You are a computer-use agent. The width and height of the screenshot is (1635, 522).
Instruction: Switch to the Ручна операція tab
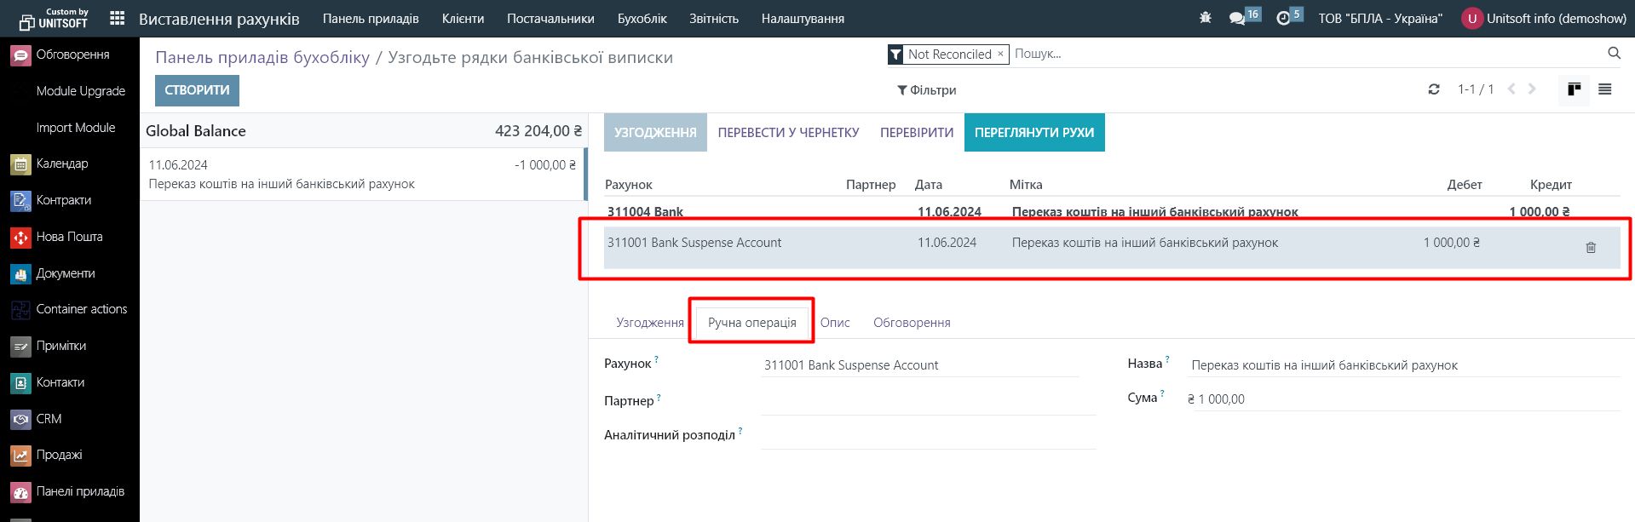[x=751, y=322]
